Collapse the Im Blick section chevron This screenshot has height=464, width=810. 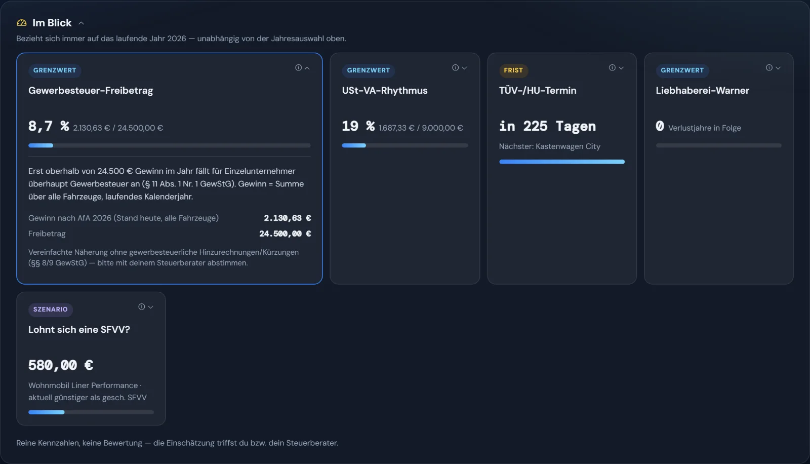click(x=81, y=23)
